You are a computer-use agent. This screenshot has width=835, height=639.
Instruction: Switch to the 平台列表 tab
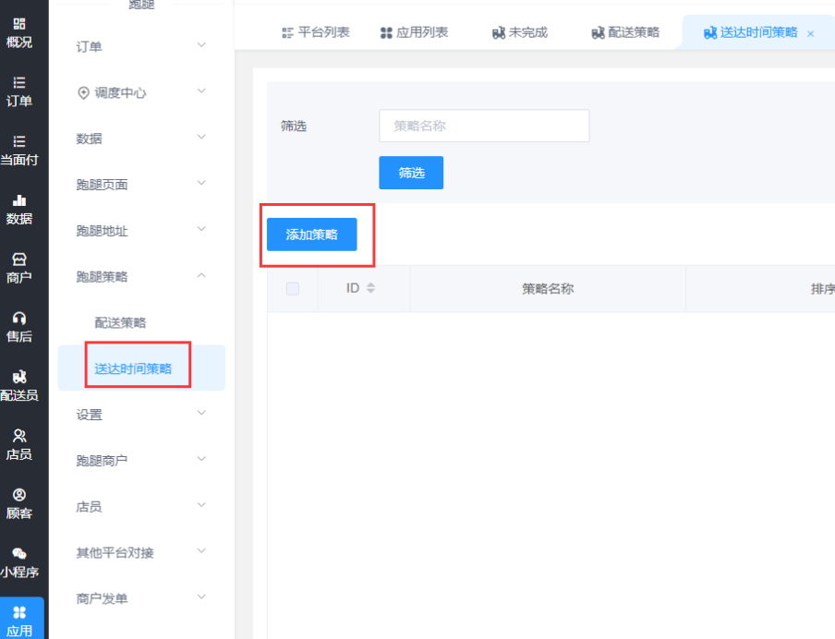tap(316, 32)
